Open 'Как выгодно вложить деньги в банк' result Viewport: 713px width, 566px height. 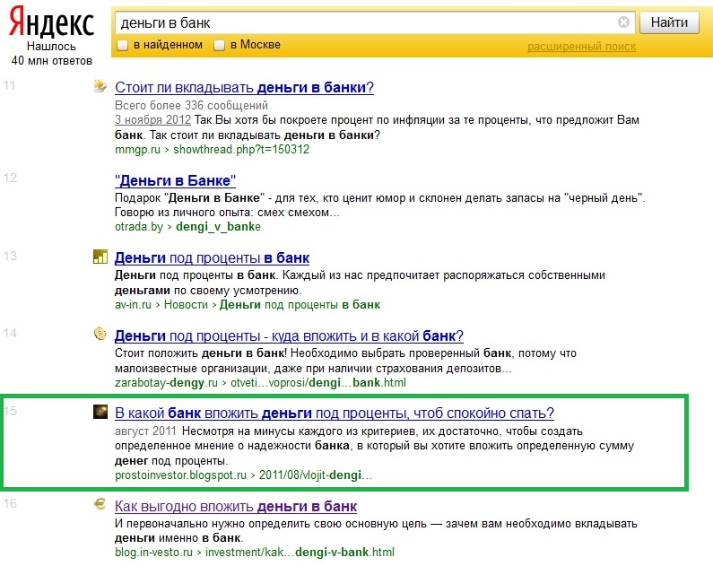[236, 506]
